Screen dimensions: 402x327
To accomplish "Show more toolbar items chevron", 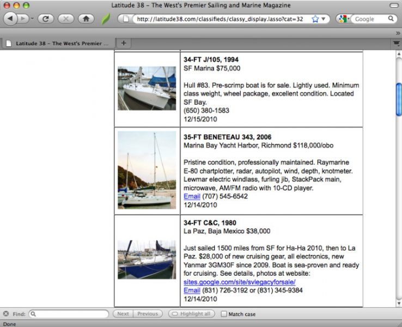I will pos(398,33).
